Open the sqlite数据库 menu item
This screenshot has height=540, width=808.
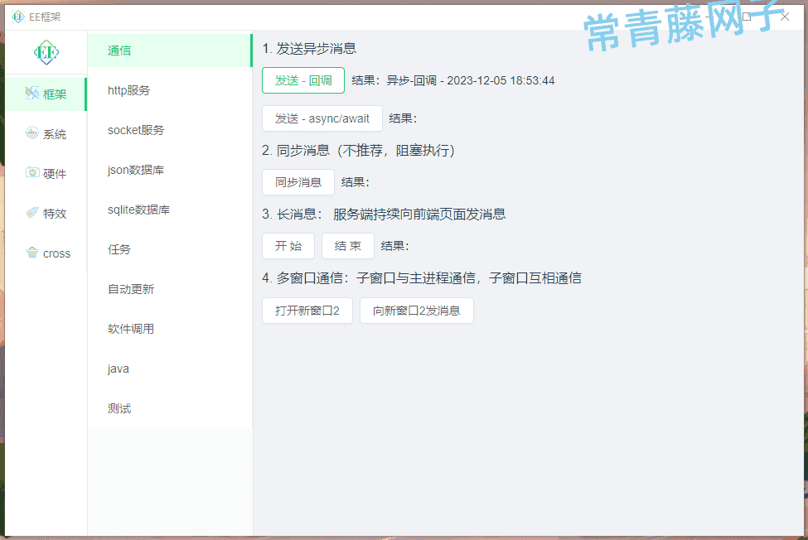click(x=170, y=210)
